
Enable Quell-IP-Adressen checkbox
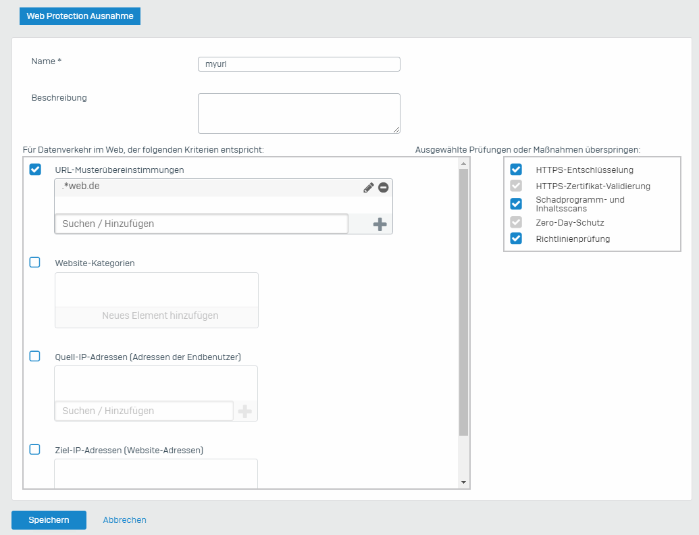tap(34, 356)
